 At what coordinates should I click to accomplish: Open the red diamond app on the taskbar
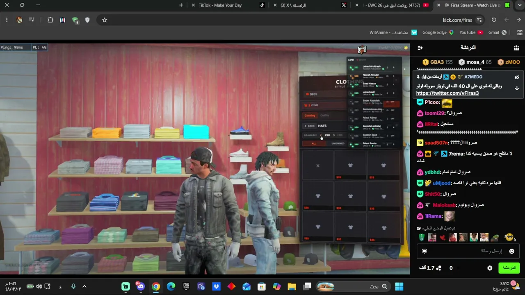click(231, 287)
